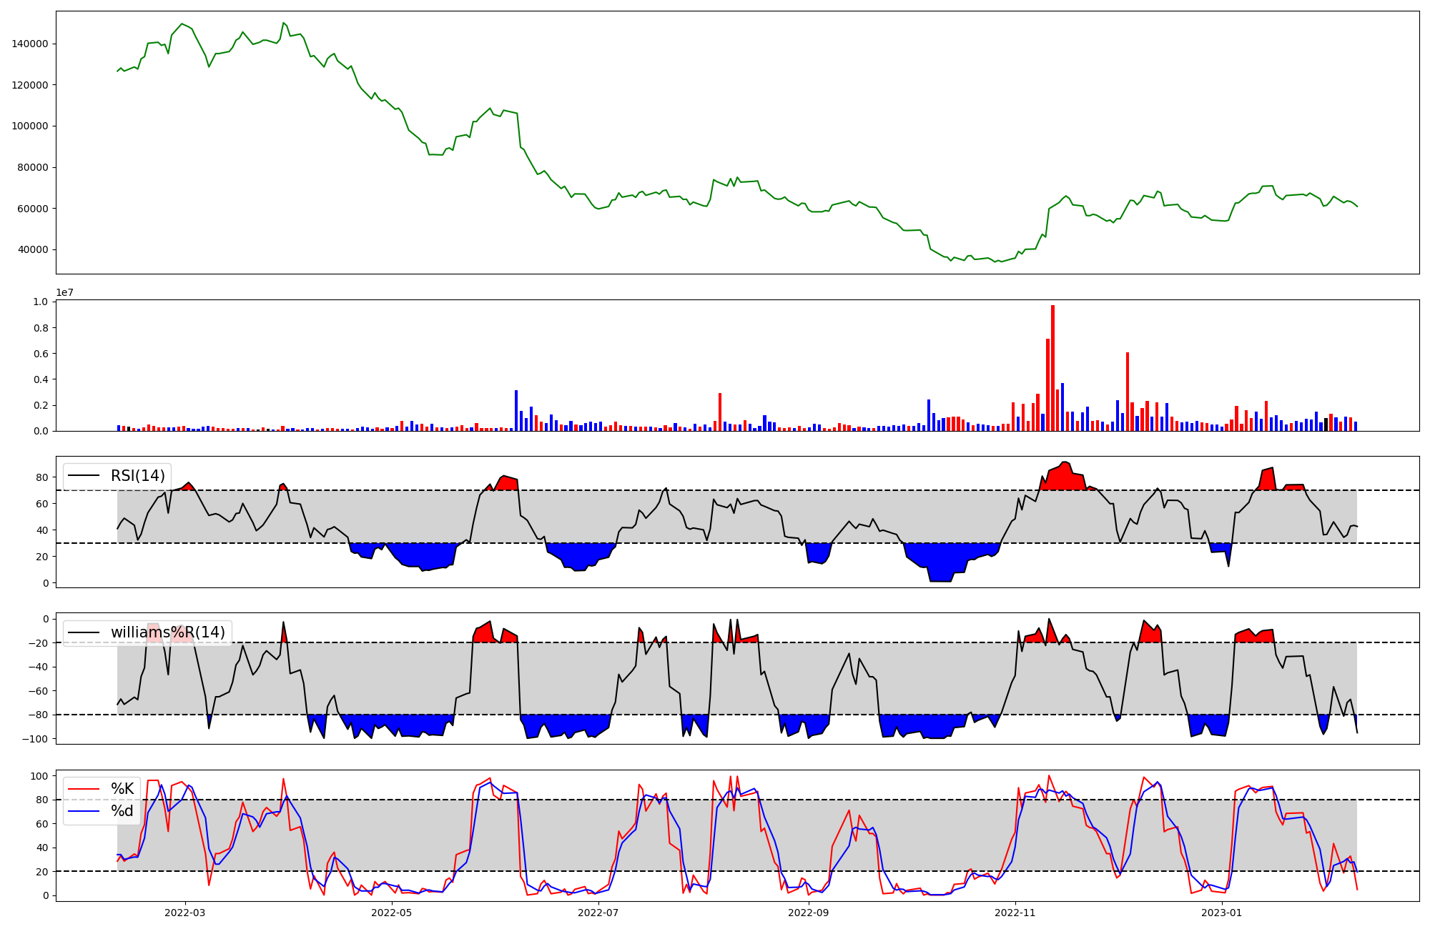This screenshot has height=929, width=1430.
Task: Click the 2023-01 x-axis date label
Action: tap(1221, 913)
